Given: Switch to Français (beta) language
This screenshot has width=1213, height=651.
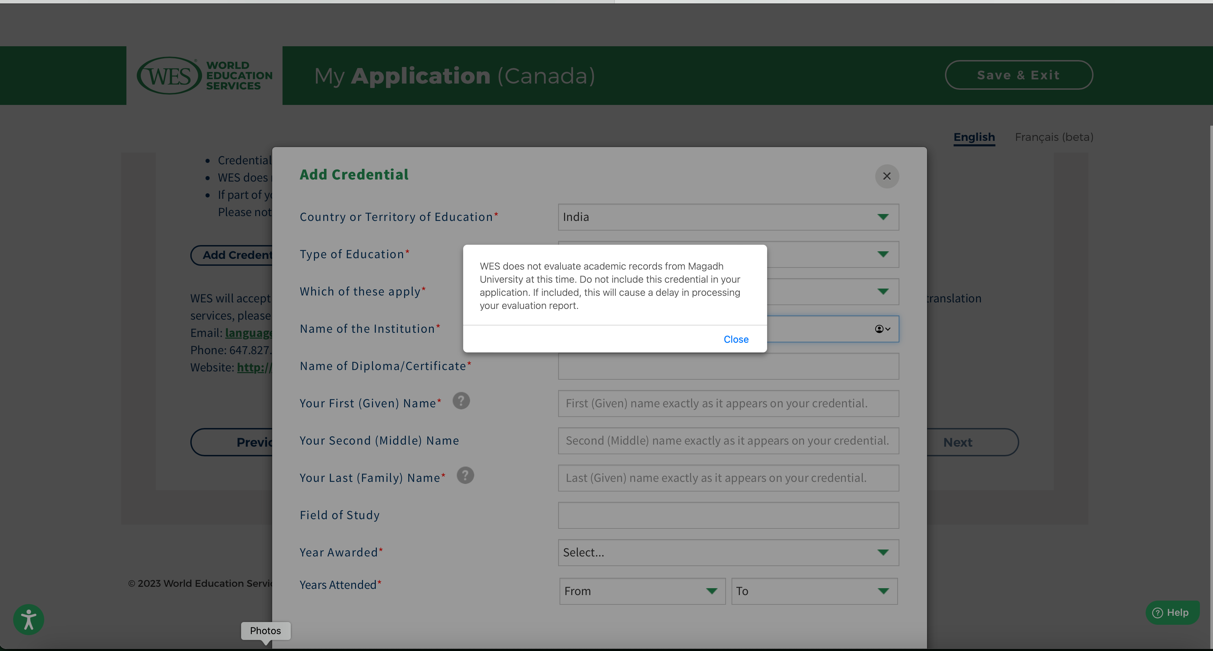Looking at the screenshot, I should [x=1054, y=137].
